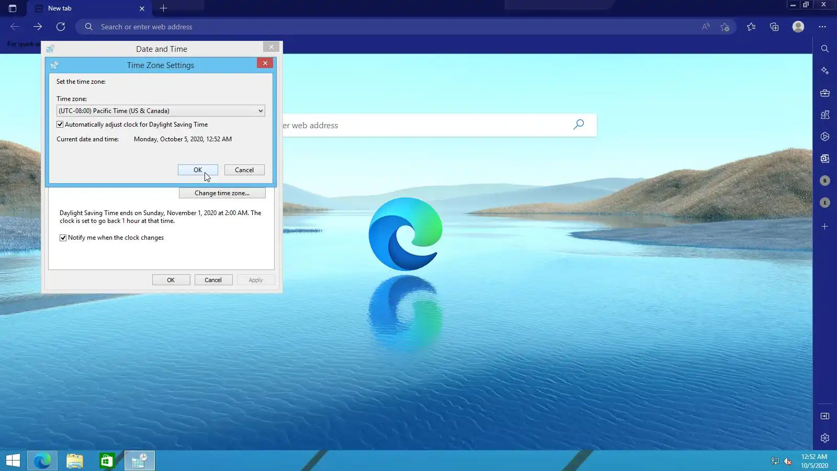Switch to the New tab tab
Viewport: 837px width, 471px height.
[x=90, y=8]
